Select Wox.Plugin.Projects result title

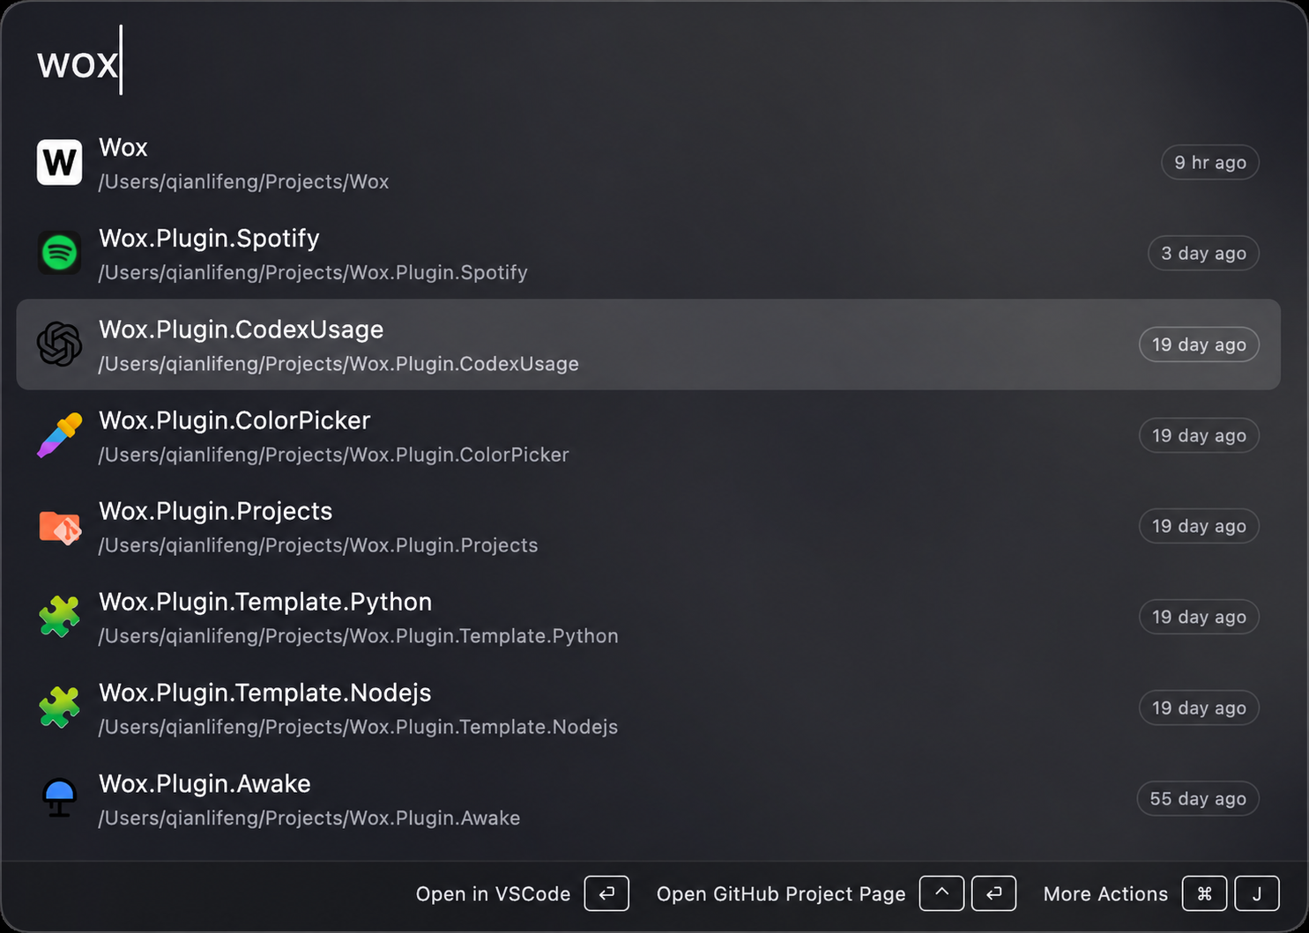216,511
